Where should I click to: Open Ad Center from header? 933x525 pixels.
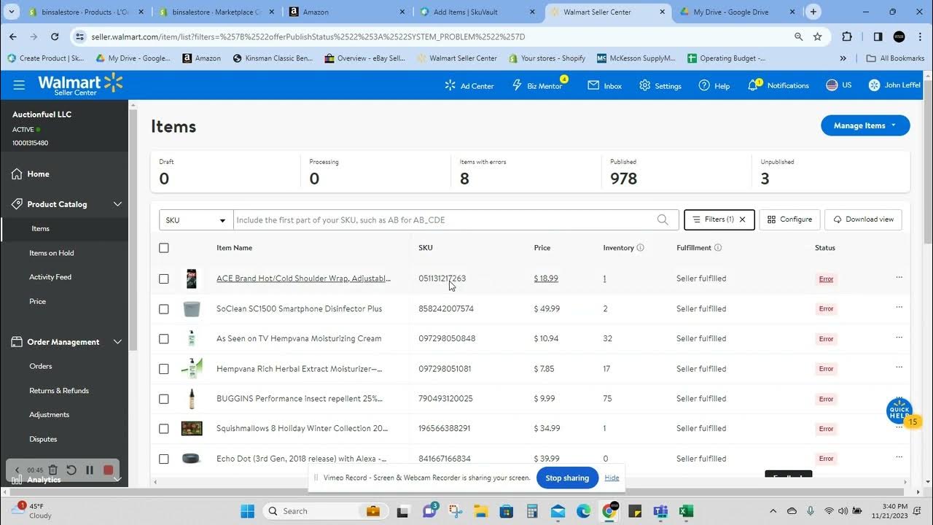pyautogui.click(x=469, y=85)
